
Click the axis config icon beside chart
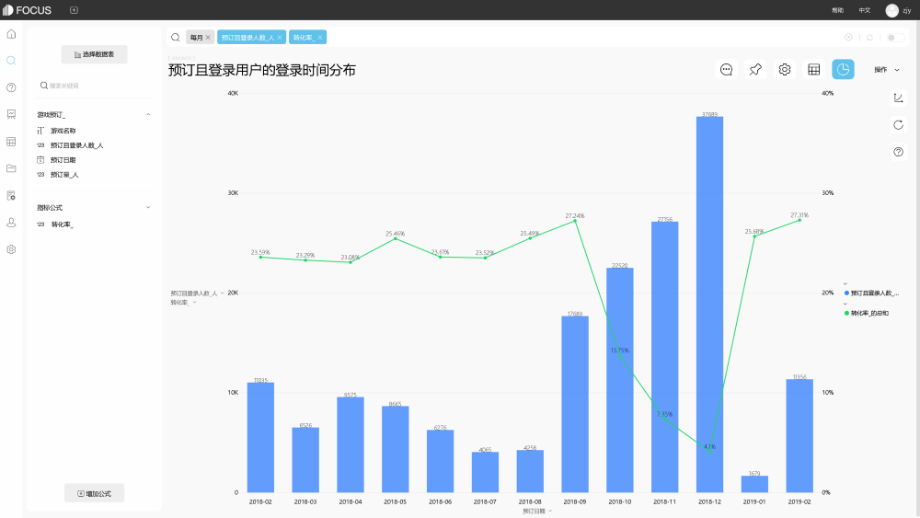[x=898, y=98]
